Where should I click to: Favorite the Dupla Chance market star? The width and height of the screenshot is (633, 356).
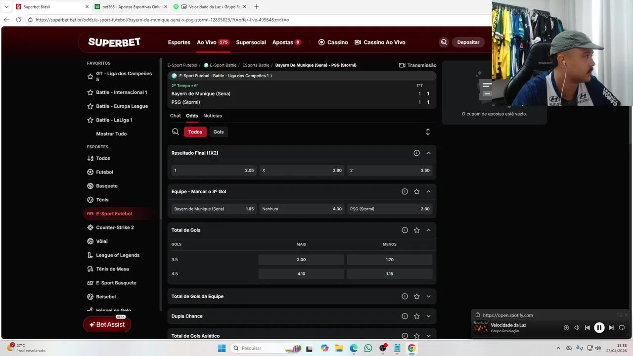point(417,316)
